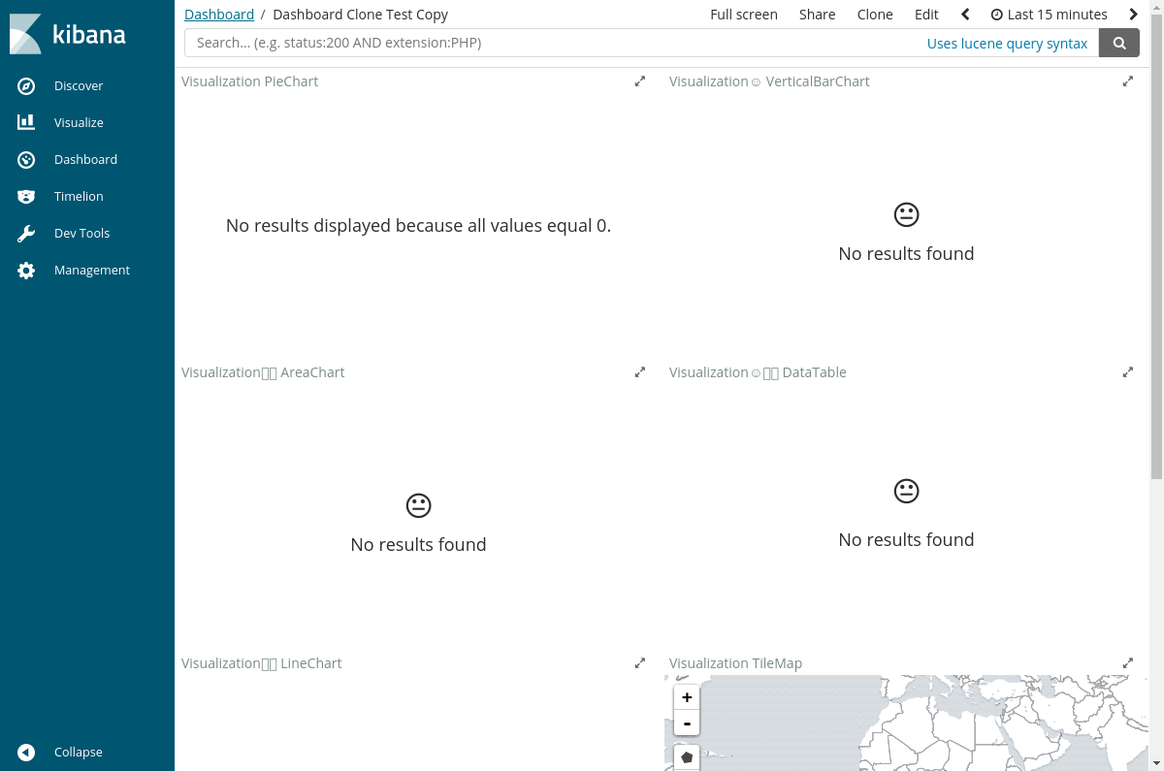Click the Management gear icon
Viewport: 1164px width, 771px height.
point(26,270)
